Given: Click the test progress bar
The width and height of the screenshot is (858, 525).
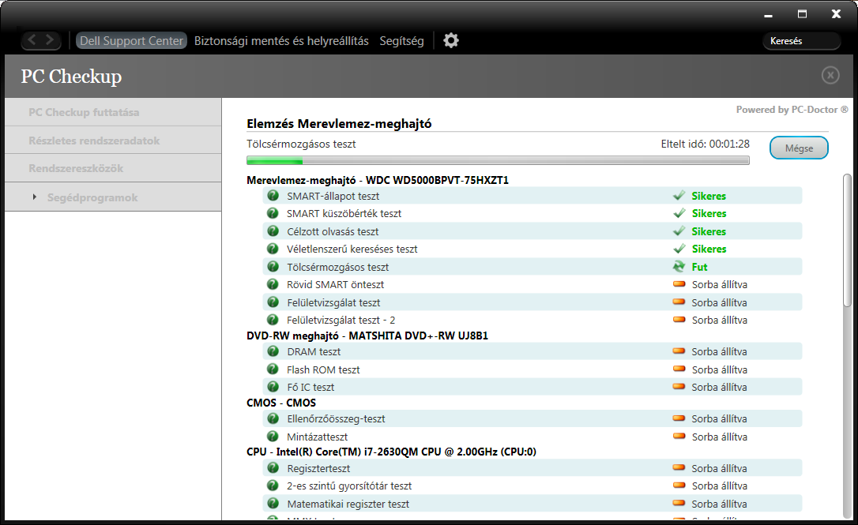Looking at the screenshot, I should click(498, 161).
